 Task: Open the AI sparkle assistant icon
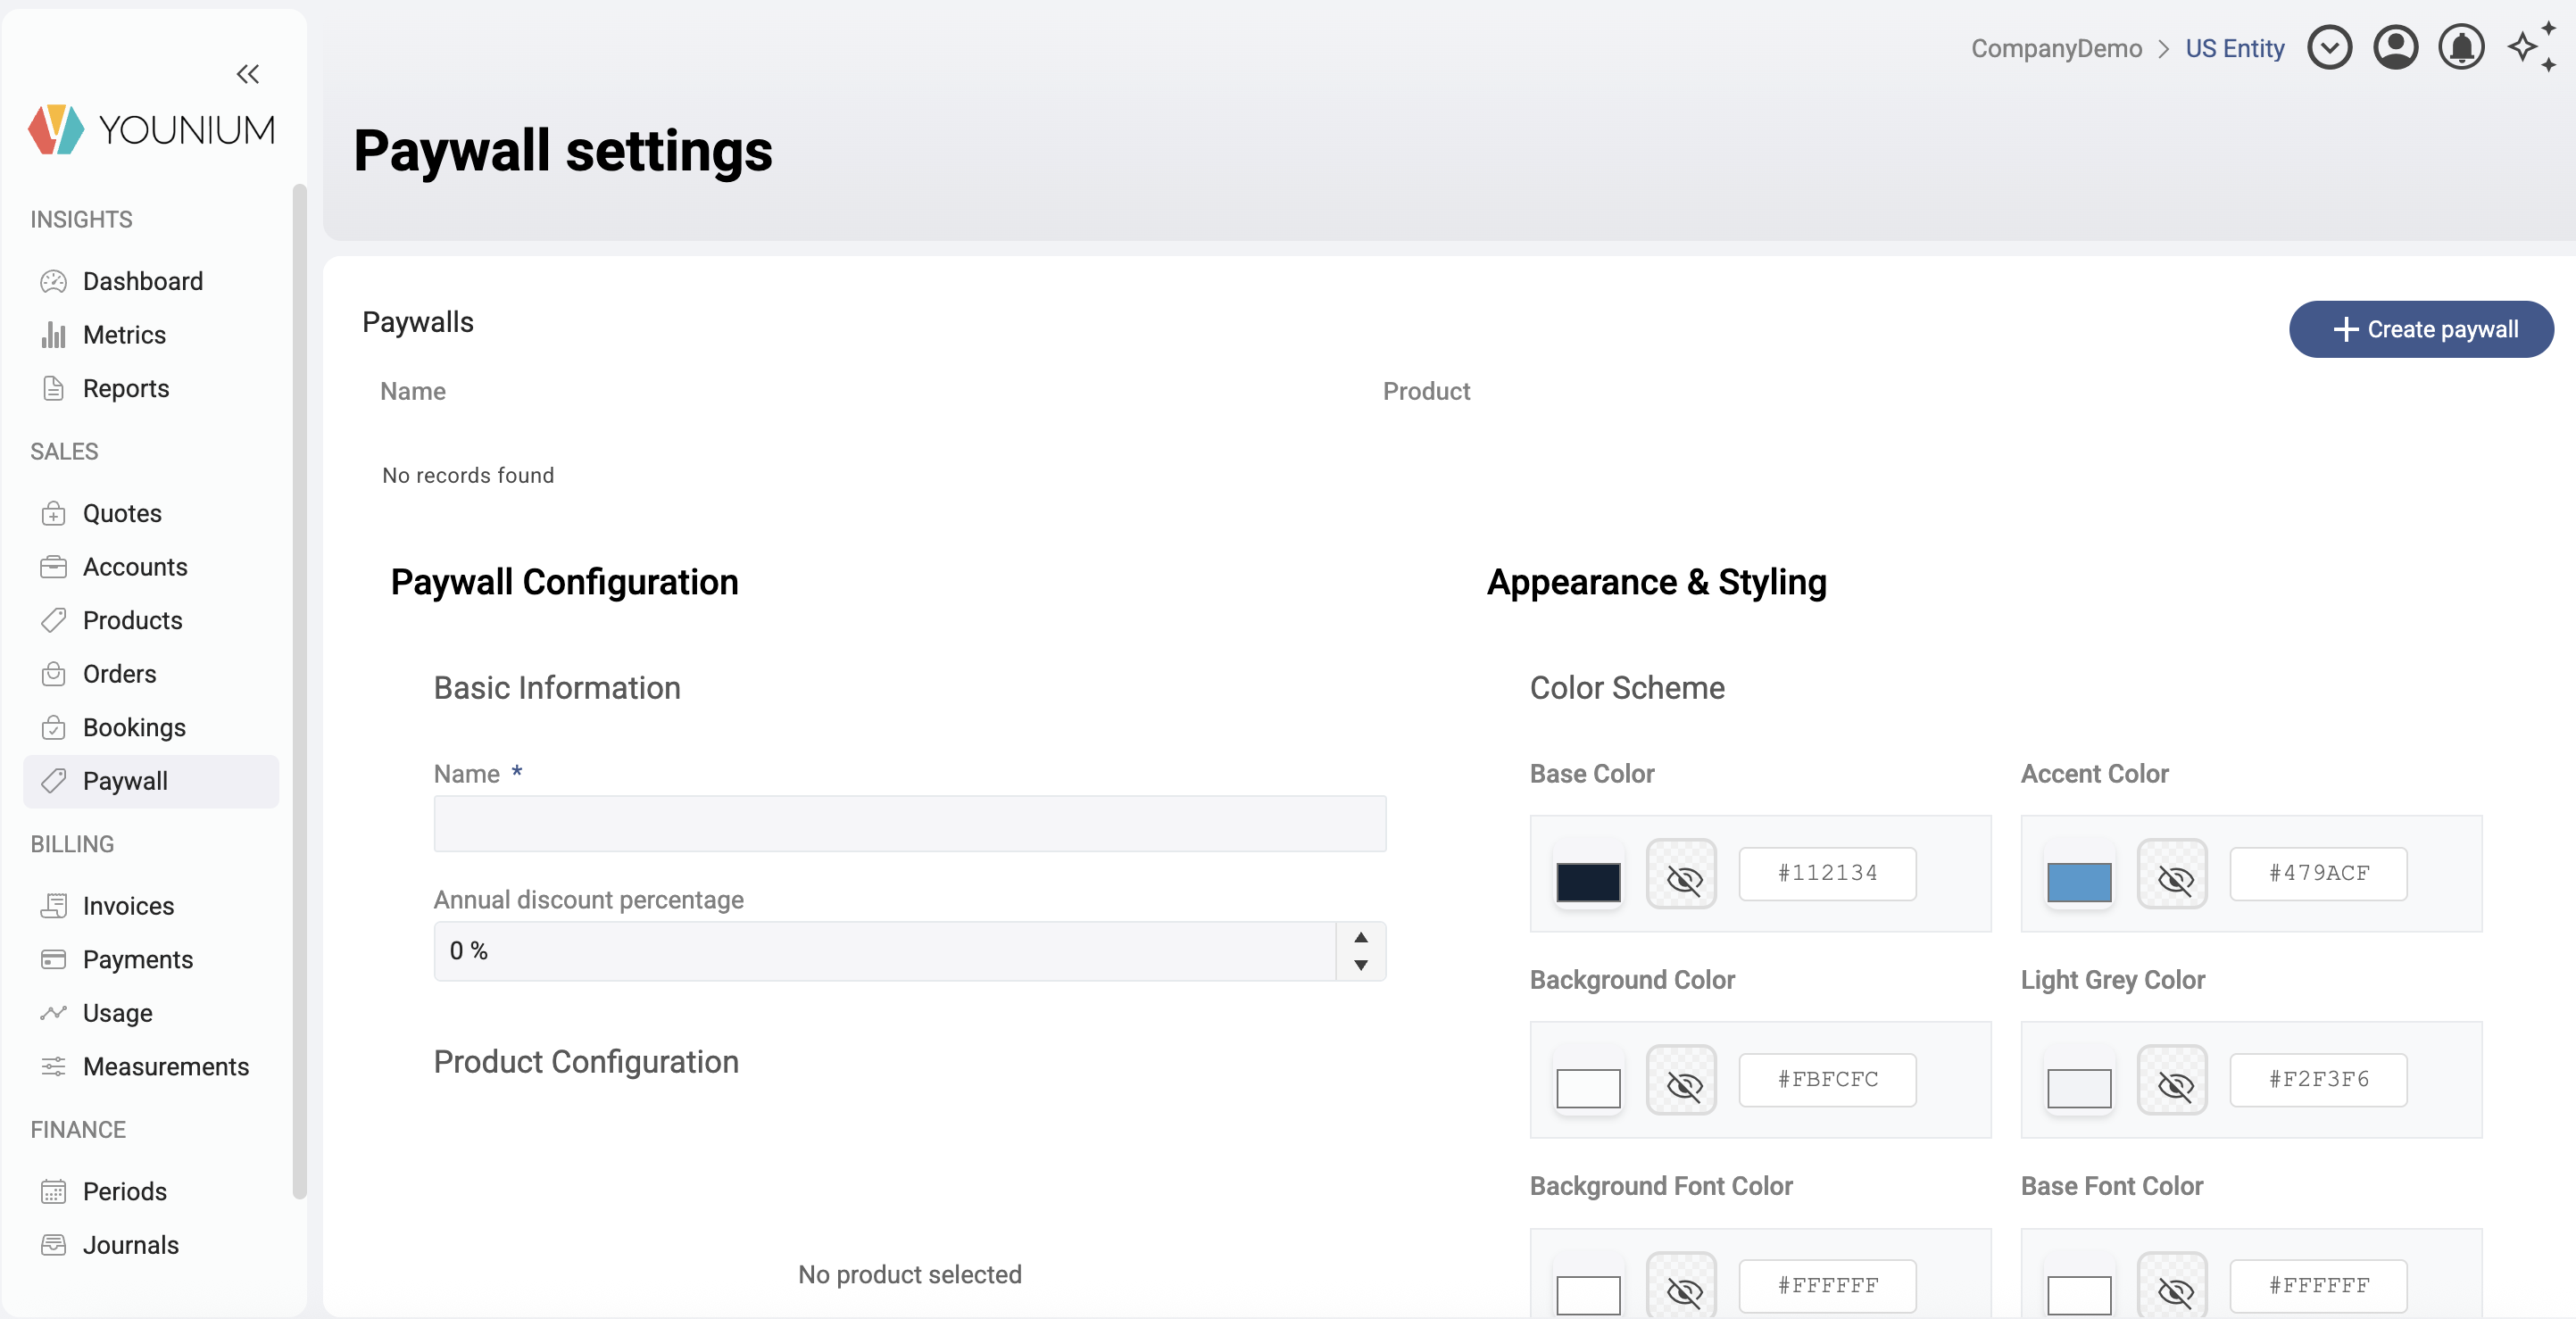[2531, 48]
